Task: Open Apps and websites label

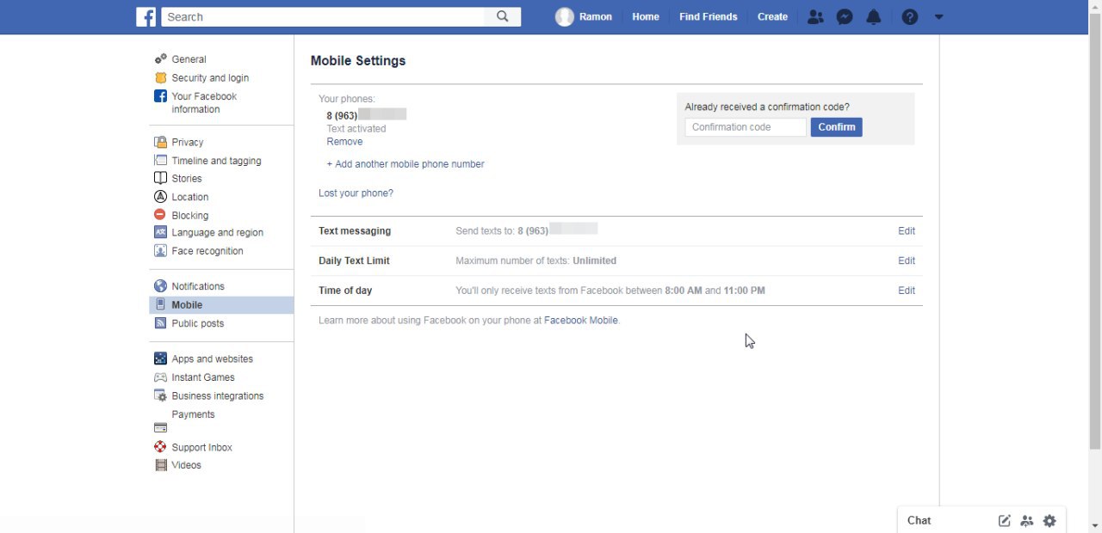Action: (213, 358)
